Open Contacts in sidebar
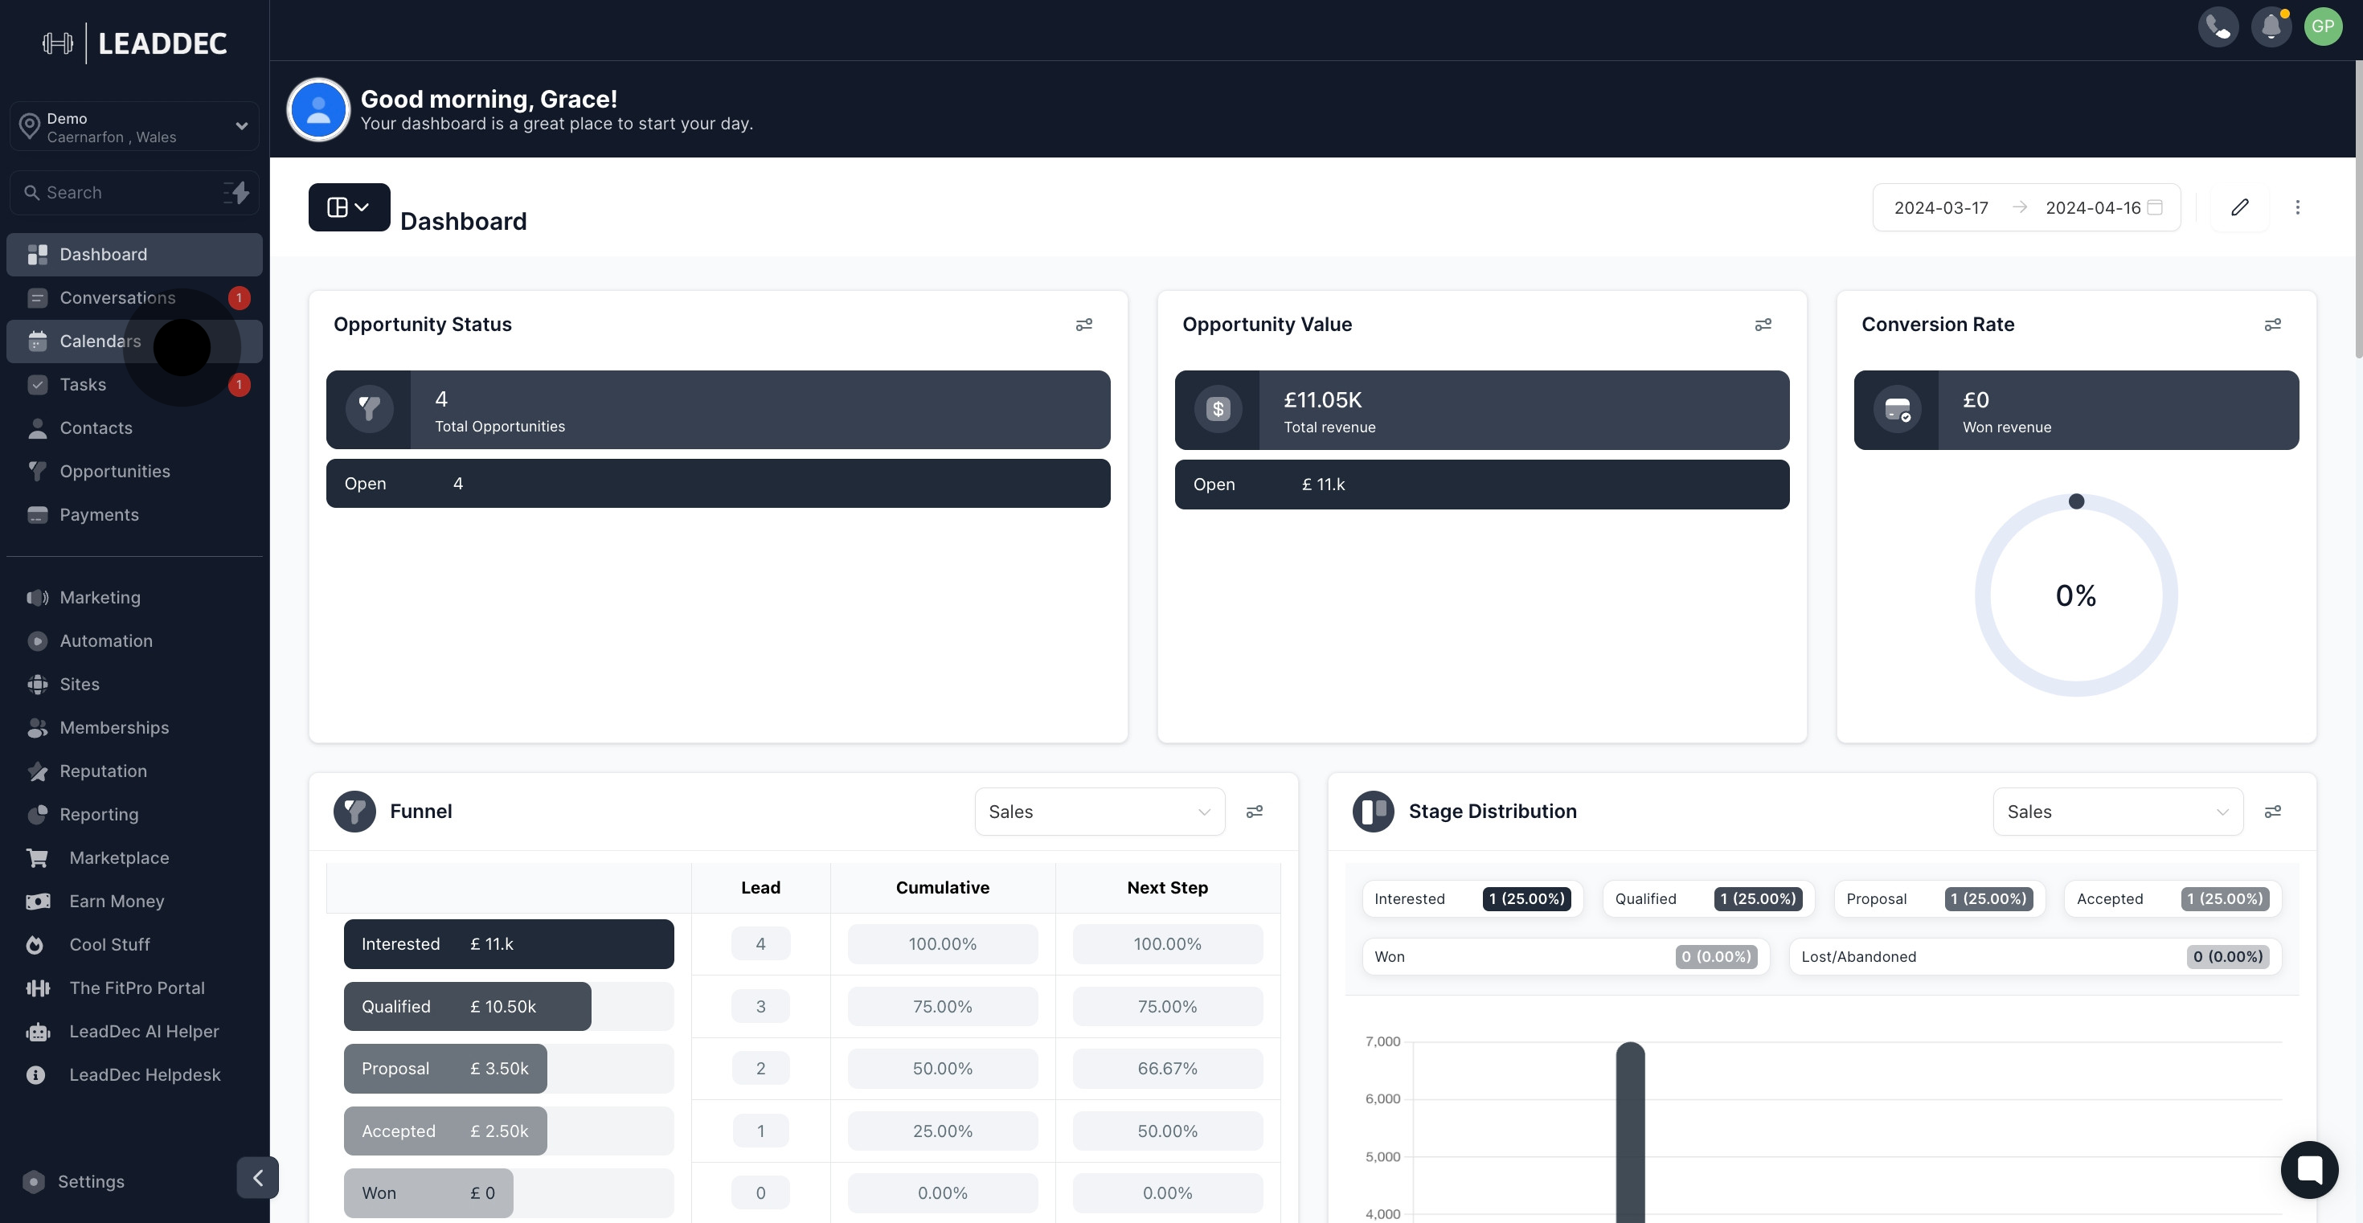This screenshot has height=1223, width=2363. [x=134, y=427]
